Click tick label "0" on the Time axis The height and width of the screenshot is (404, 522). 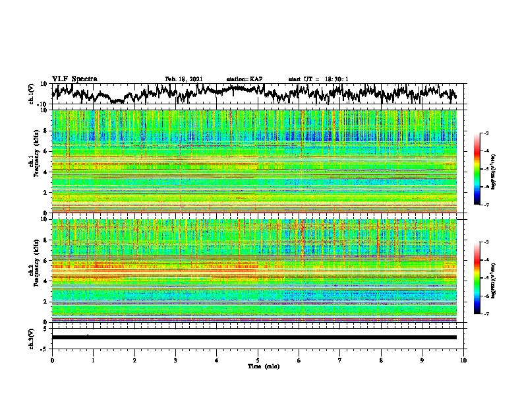coord(52,360)
